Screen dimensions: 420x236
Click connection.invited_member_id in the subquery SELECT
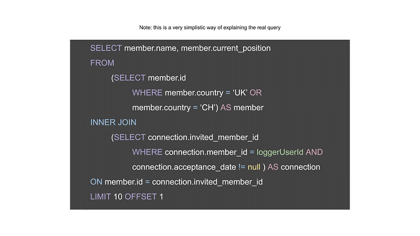[203, 137]
